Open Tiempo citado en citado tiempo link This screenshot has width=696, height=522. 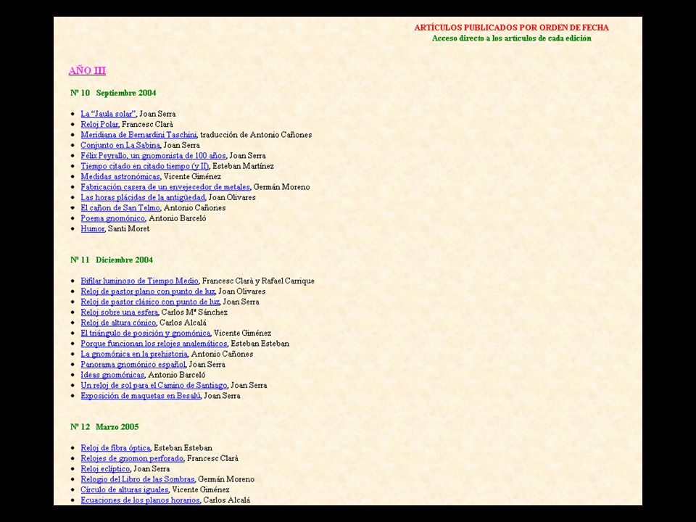click(x=145, y=166)
